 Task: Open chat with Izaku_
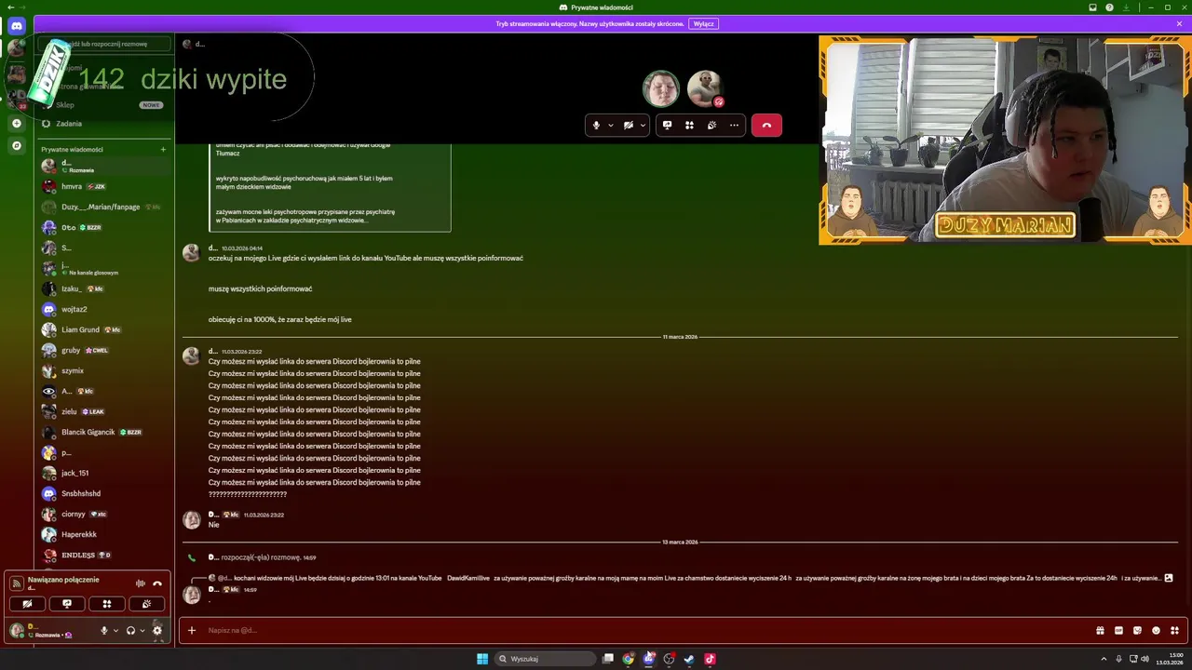coord(104,288)
